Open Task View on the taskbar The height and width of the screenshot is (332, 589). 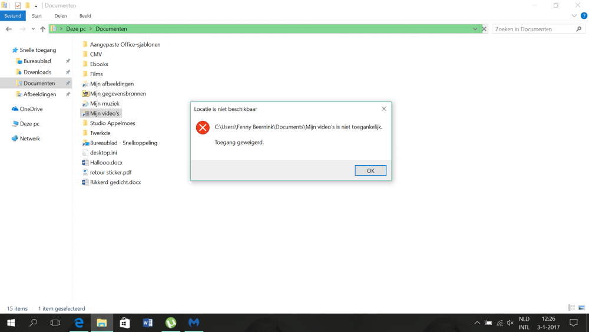pyautogui.click(x=55, y=323)
